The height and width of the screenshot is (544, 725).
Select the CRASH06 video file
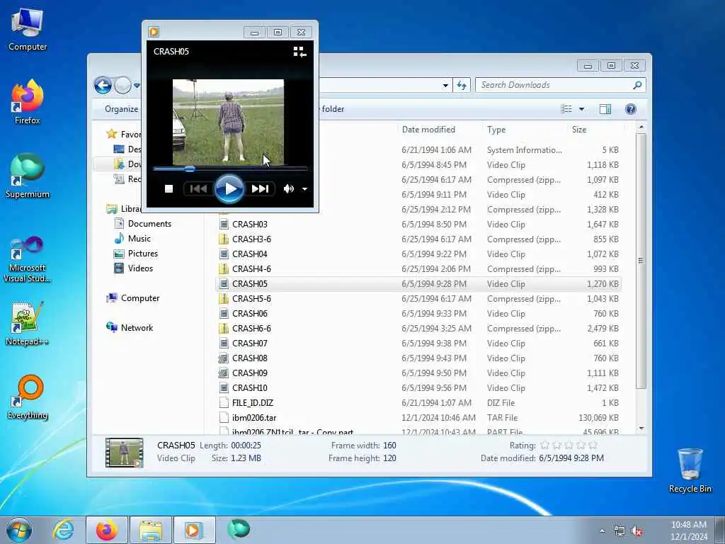[250, 314]
